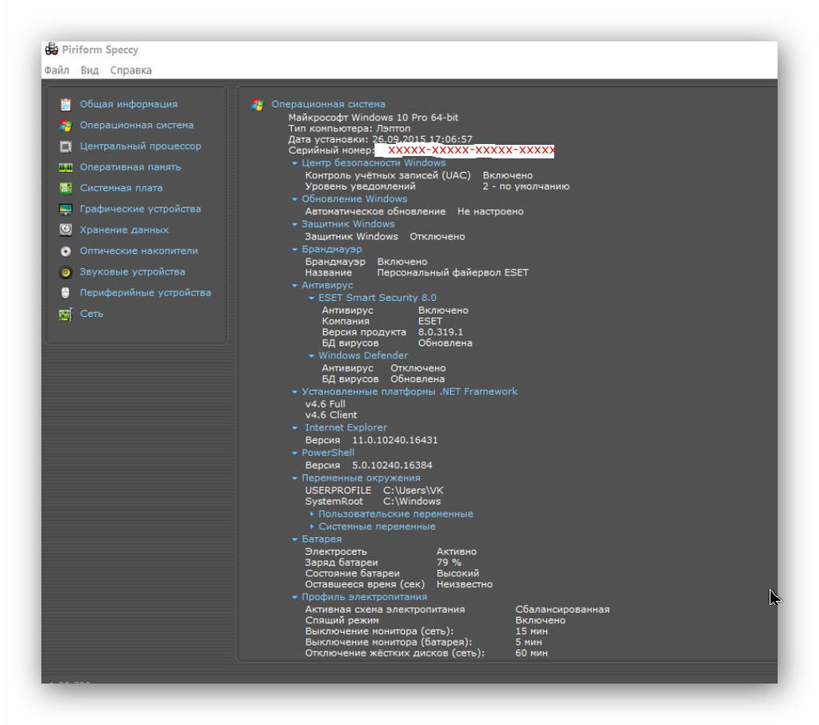Click the CPU chip icon beside Центральный процессор
Viewport: 819px width, 725px height.
pos(66,146)
